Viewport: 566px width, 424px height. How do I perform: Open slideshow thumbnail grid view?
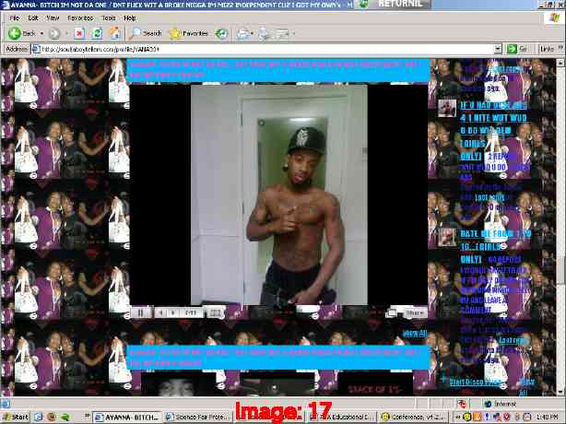[215, 312]
